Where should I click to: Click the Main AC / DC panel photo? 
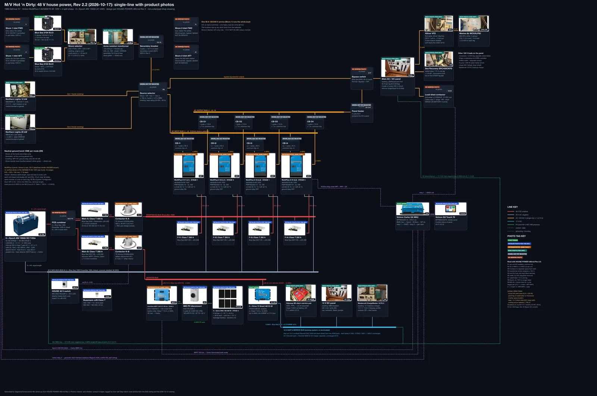[398, 67]
